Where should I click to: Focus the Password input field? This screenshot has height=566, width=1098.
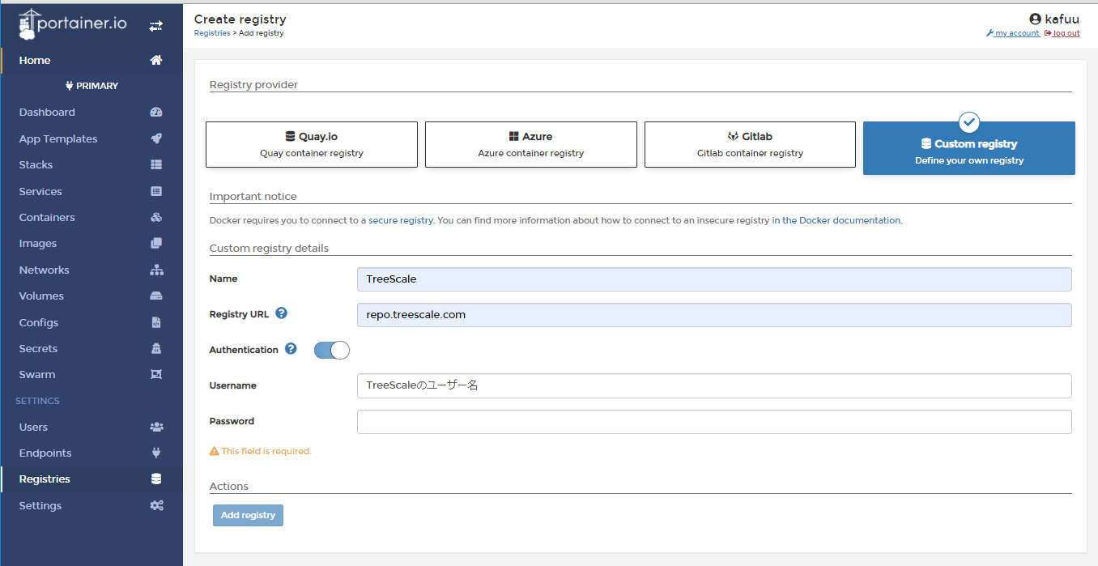pyautogui.click(x=714, y=422)
